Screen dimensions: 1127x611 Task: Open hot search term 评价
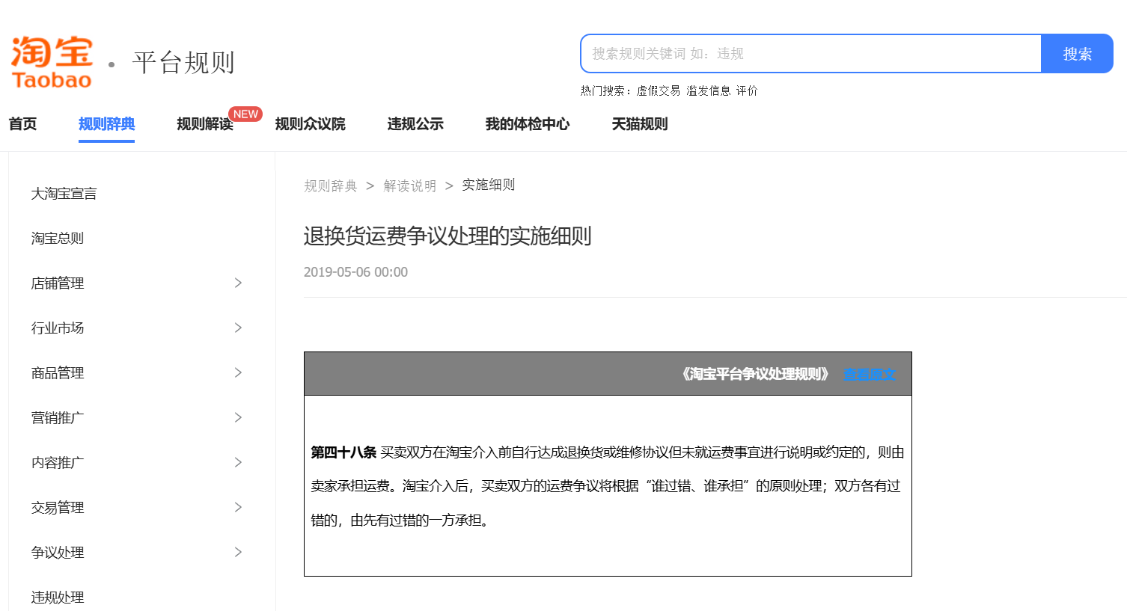pyautogui.click(x=747, y=90)
